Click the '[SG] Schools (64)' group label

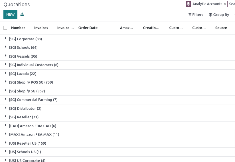click(x=23, y=48)
